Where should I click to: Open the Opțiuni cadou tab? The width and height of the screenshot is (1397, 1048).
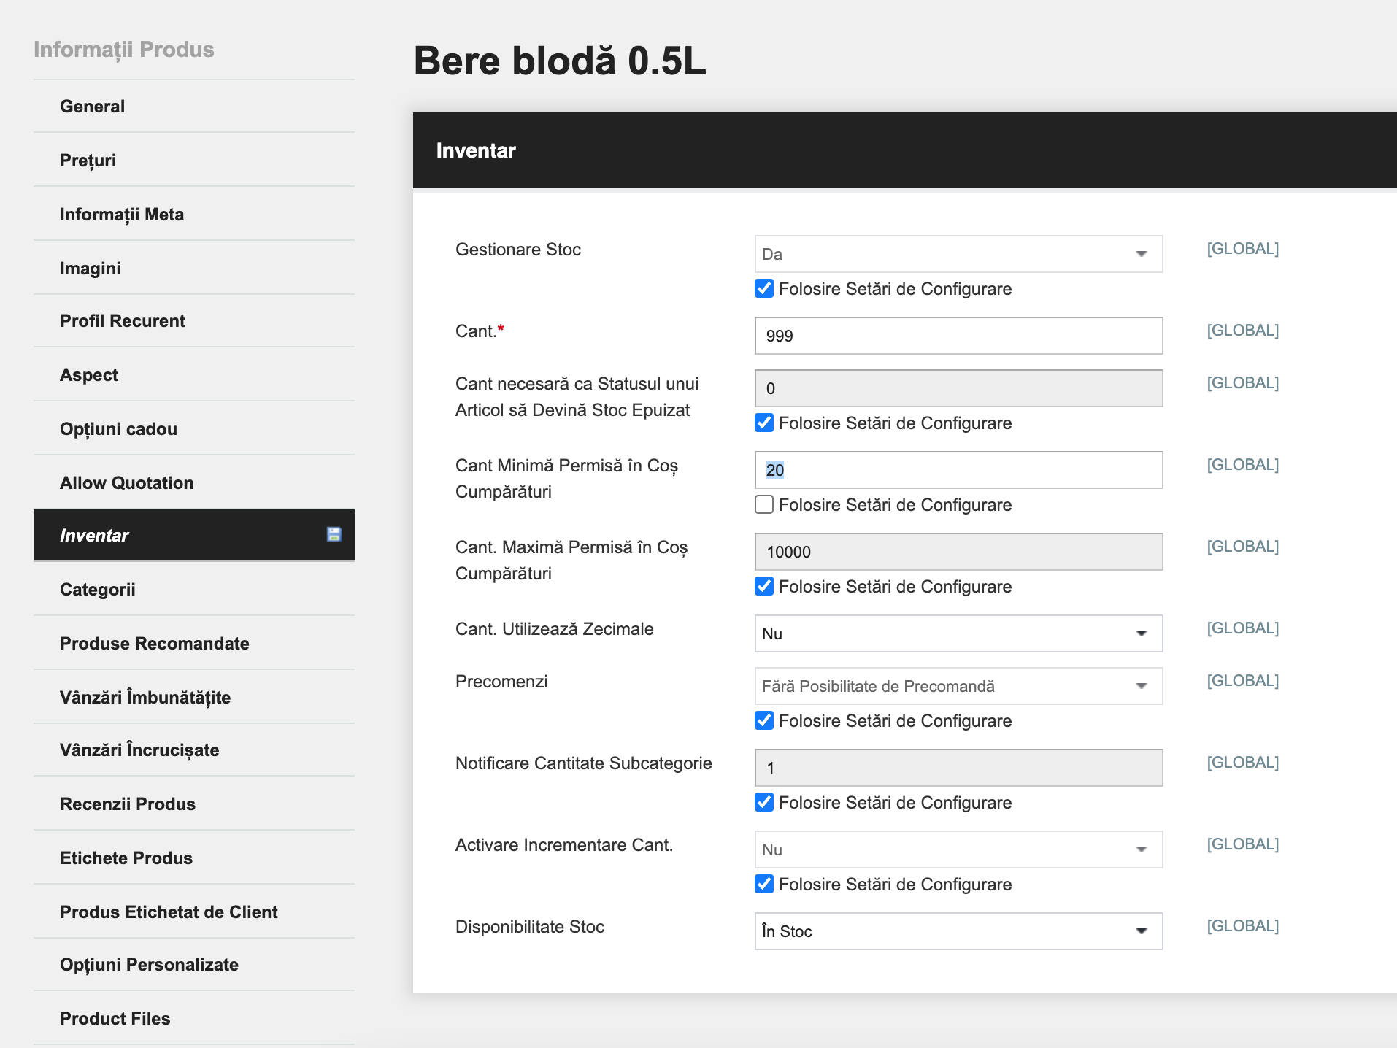pyautogui.click(x=194, y=429)
